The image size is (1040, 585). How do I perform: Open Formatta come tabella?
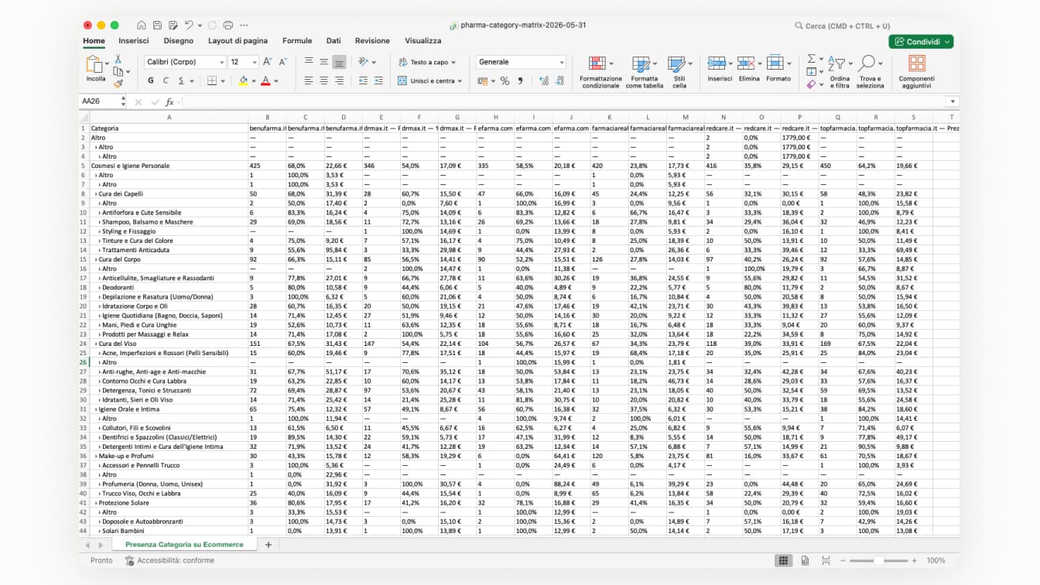pyautogui.click(x=644, y=73)
